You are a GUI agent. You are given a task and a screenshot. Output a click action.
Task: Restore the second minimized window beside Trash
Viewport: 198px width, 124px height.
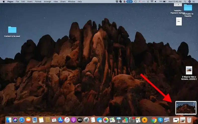[x=183, y=120]
